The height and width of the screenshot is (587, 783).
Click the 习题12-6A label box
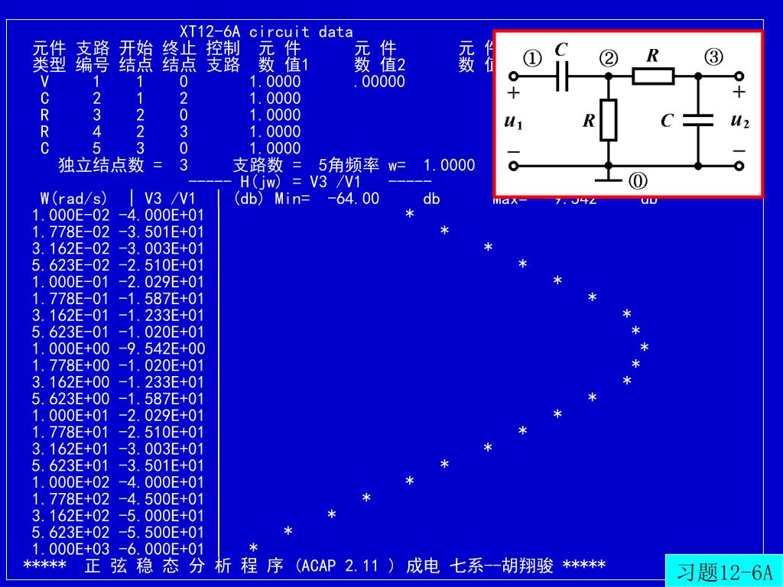point(724,571)
